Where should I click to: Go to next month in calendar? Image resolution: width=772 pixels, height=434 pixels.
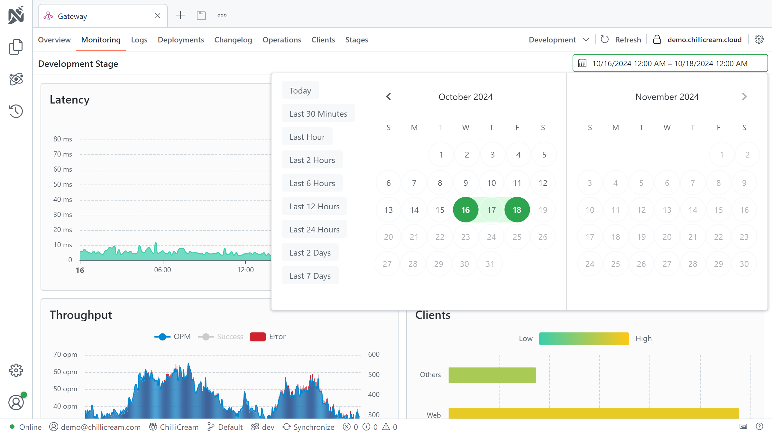click(744, 97)
